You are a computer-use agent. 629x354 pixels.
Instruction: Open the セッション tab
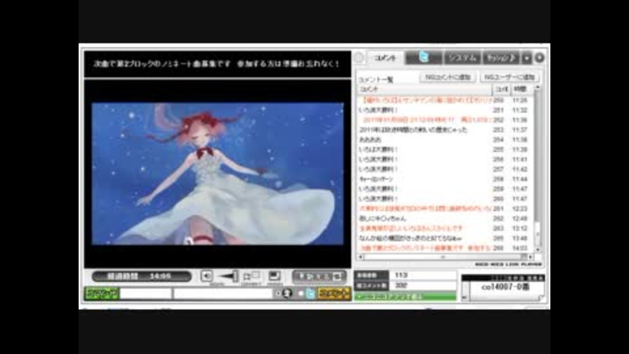501,58
